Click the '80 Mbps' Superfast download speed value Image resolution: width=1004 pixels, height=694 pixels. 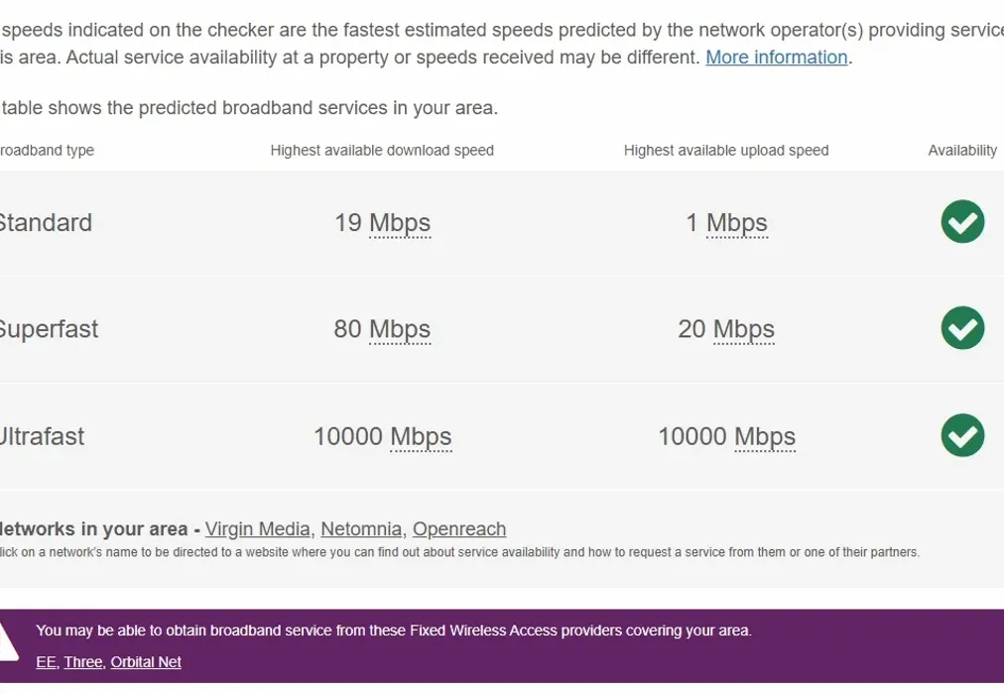tap(383, 328)
